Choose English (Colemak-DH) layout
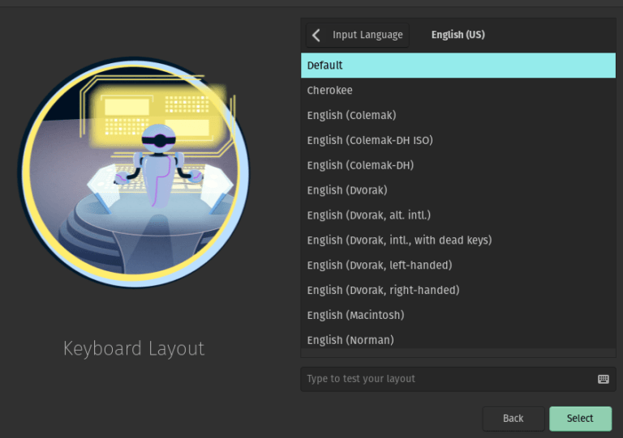Viewport: 623px width, 438px height. (458, 165)
